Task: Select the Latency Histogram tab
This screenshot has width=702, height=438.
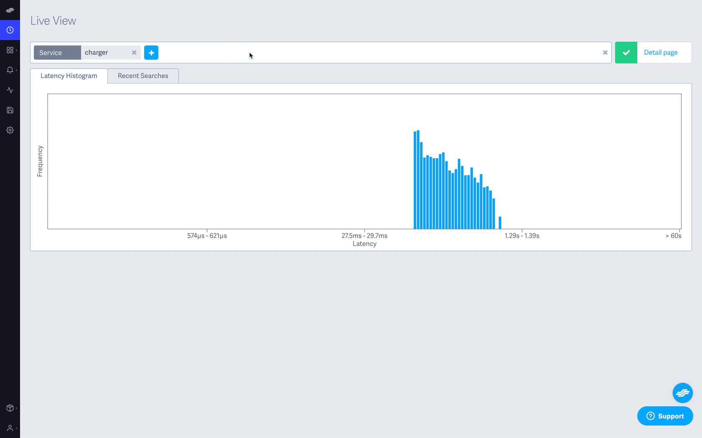Action: coord(69,76)
